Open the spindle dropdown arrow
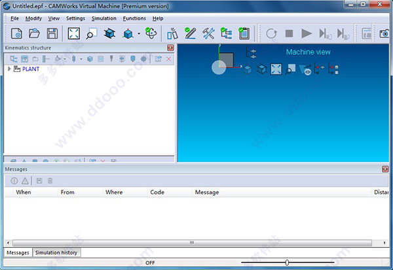Screen dimensions: 393x270 coord(81,59)
